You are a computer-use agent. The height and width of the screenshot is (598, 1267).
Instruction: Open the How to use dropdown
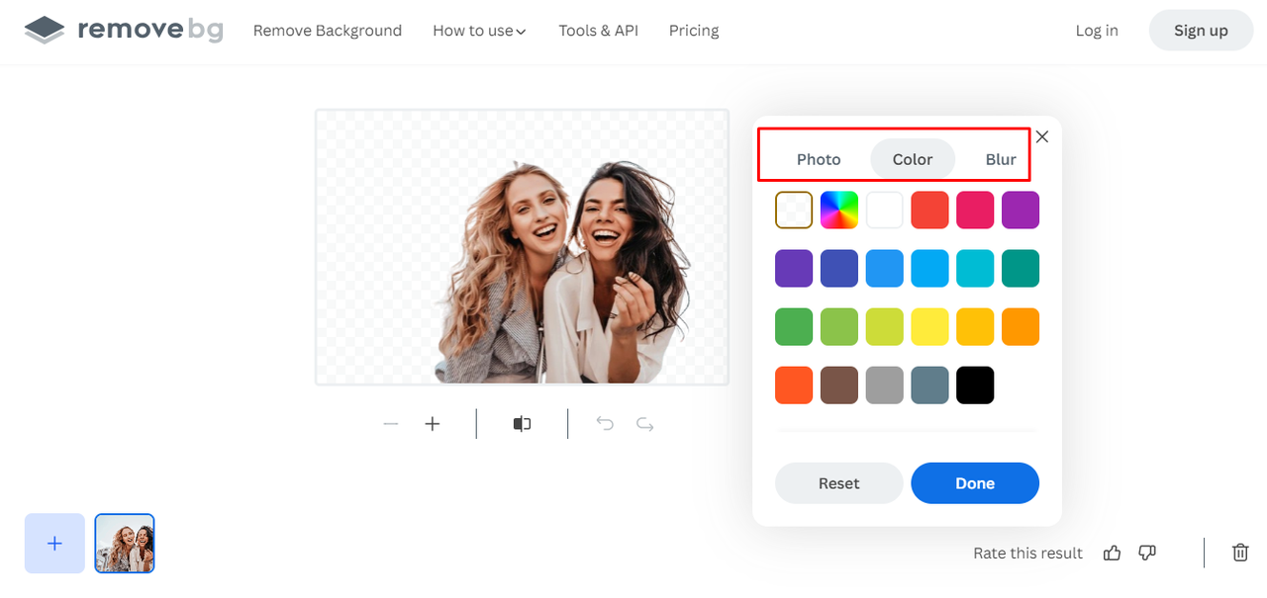click(479, 31)
